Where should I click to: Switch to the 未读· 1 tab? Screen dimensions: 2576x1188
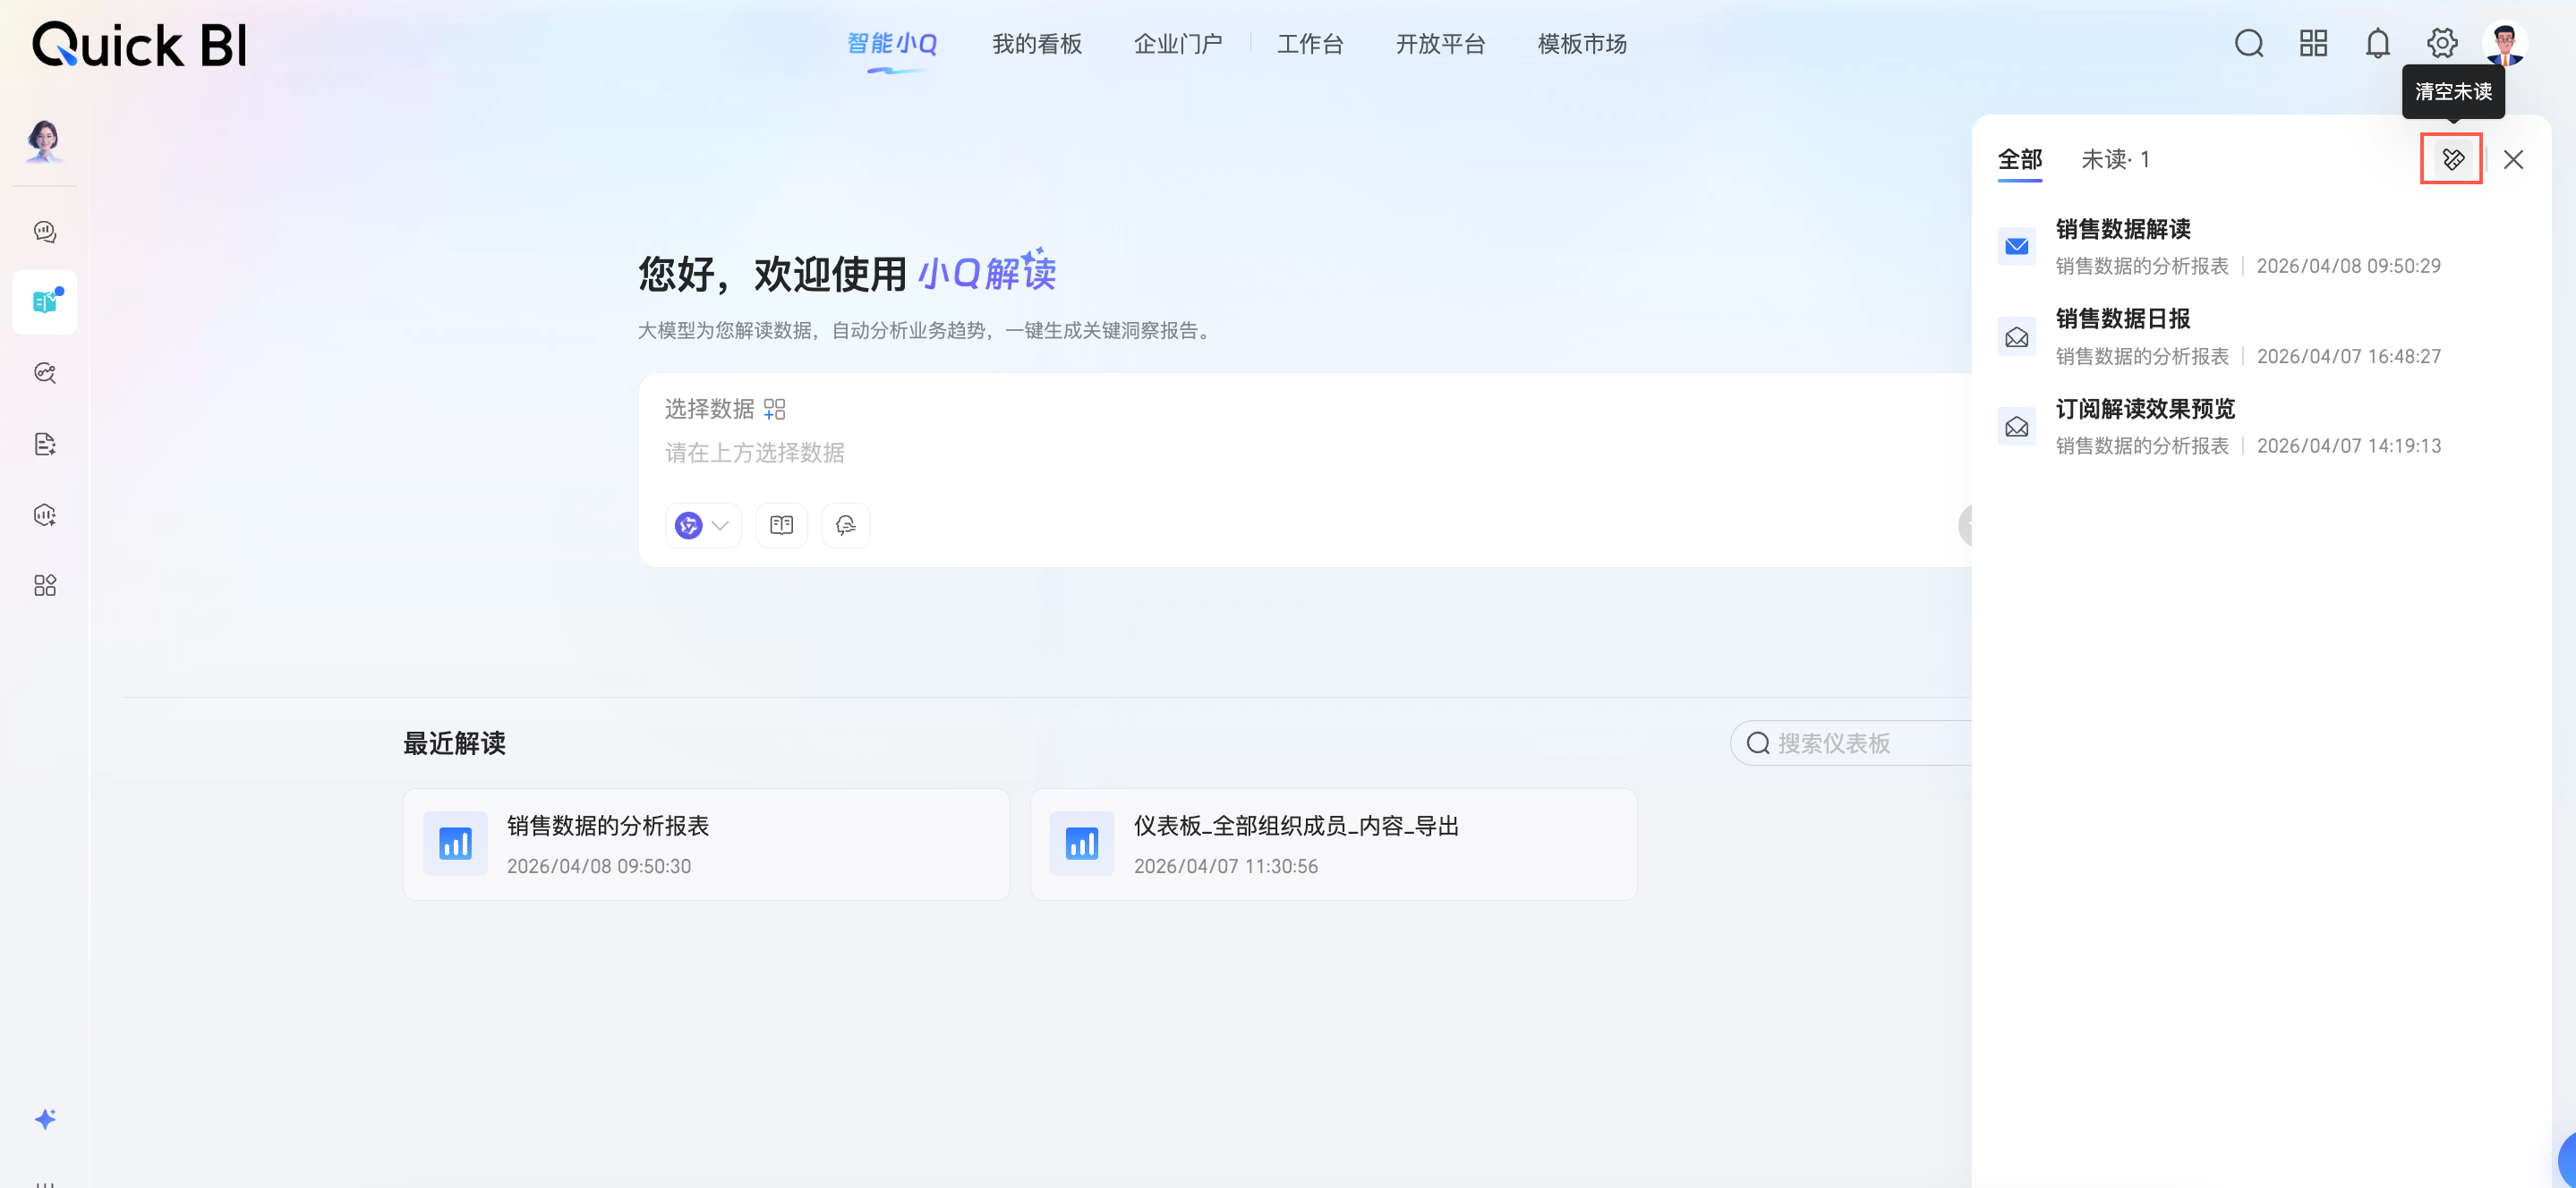tap(2115, 160)
